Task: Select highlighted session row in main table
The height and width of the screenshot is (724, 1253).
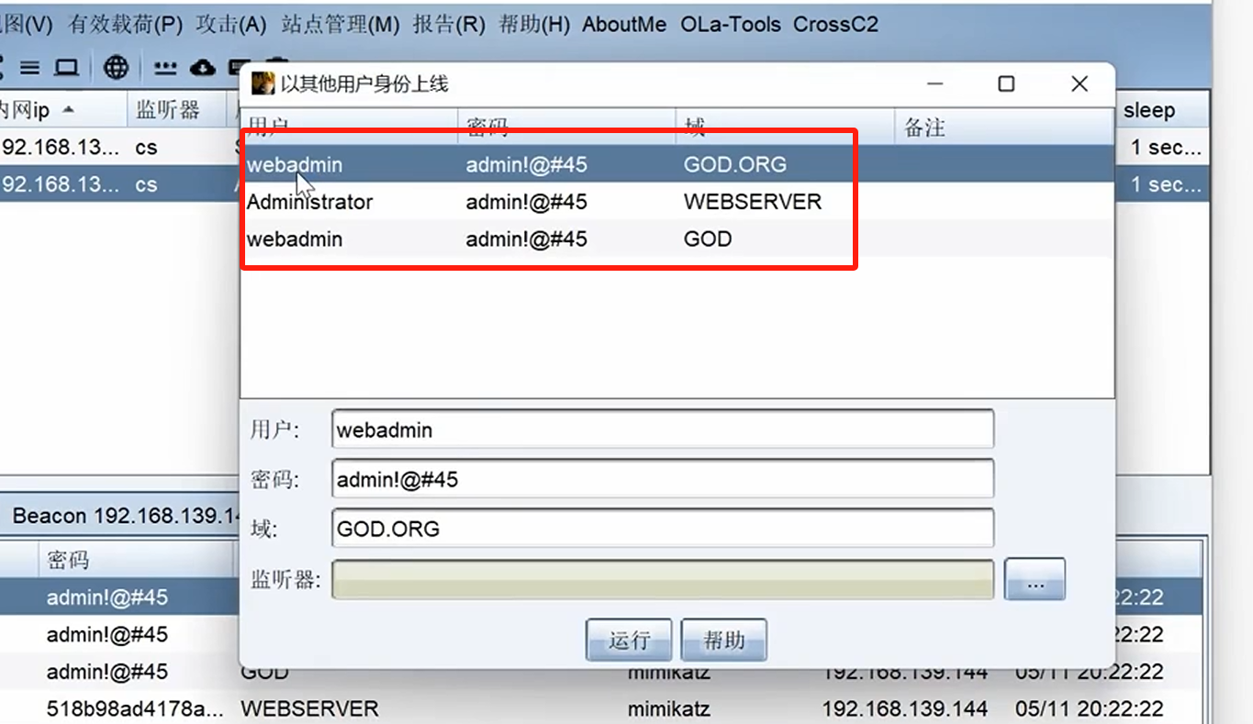Action: pyautogui.click(x=119, y=184)
